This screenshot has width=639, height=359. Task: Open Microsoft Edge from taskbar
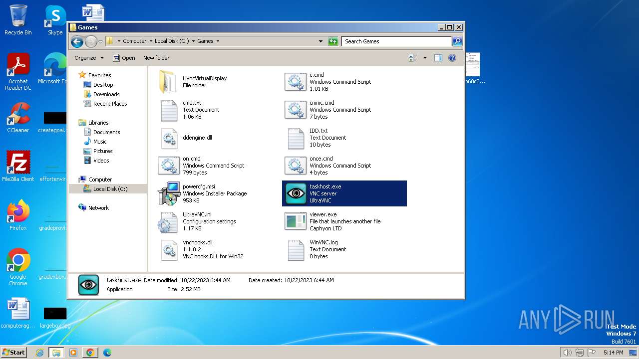pos(107,353)
